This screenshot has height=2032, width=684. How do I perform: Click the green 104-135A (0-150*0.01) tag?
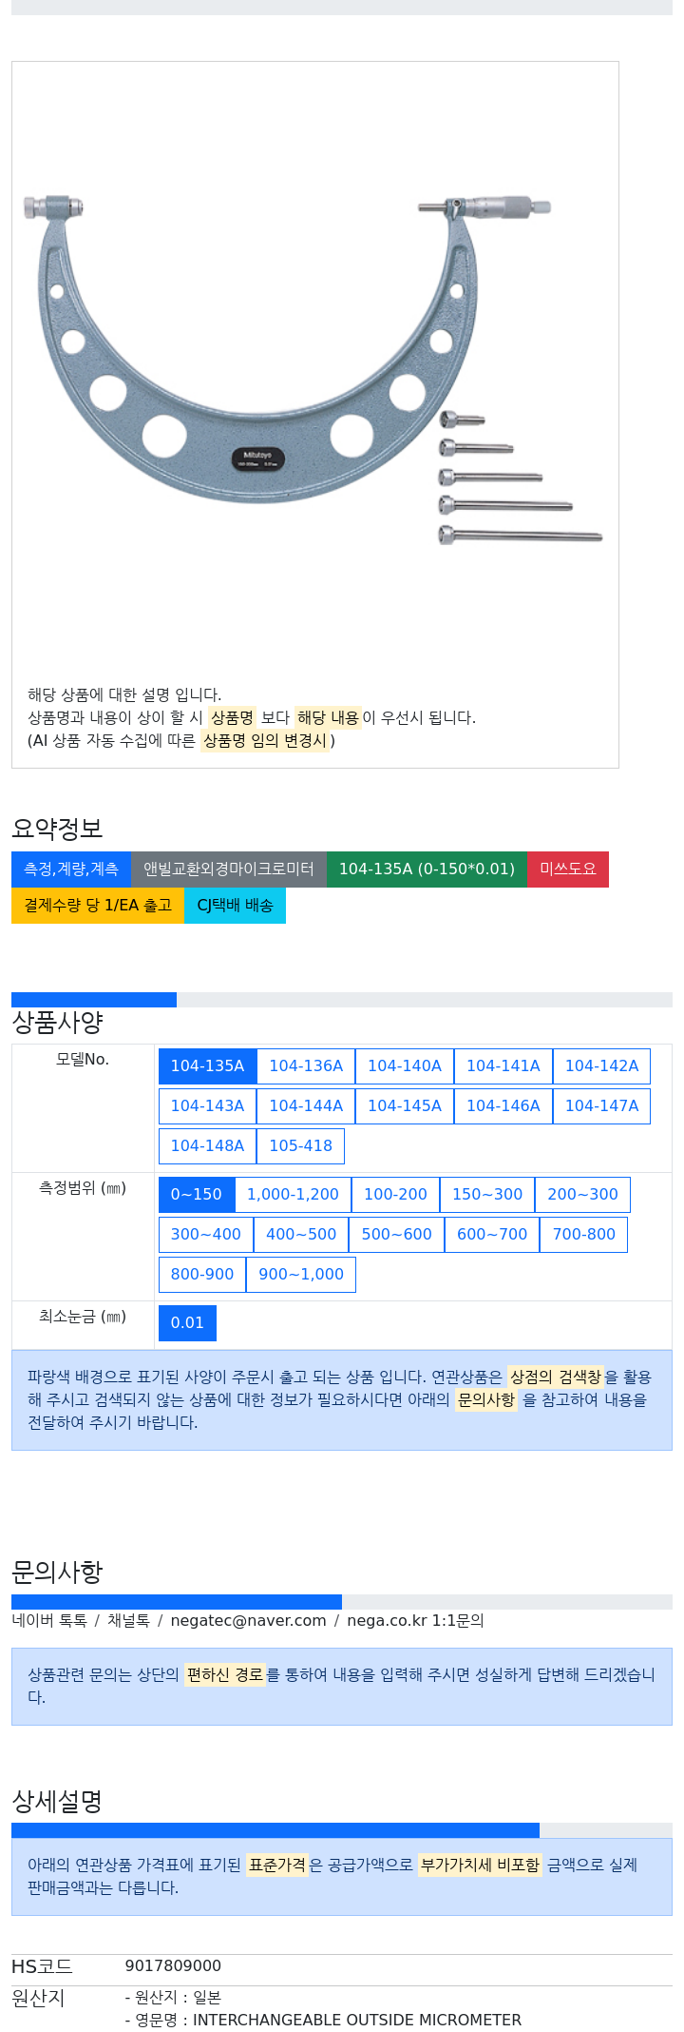pos(427,869)
